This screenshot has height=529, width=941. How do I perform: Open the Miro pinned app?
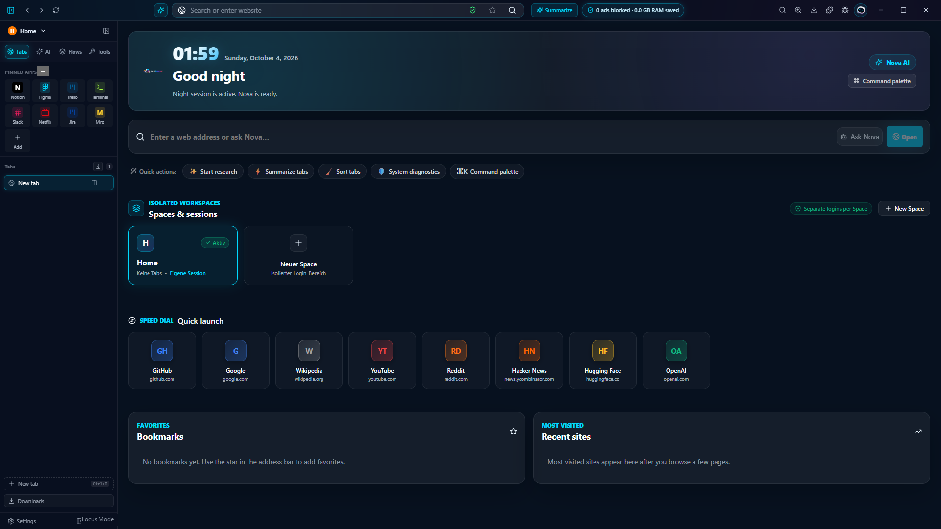pyautogui.click(x=100, y=116)
